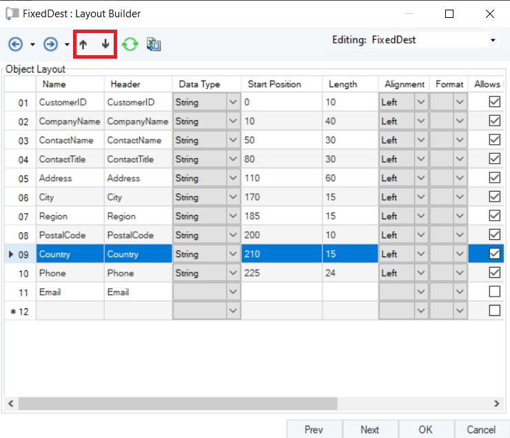Screen dimensions: 510x438
Task: Open the Editing FixedDest dropdown
Action: [493, 41]
